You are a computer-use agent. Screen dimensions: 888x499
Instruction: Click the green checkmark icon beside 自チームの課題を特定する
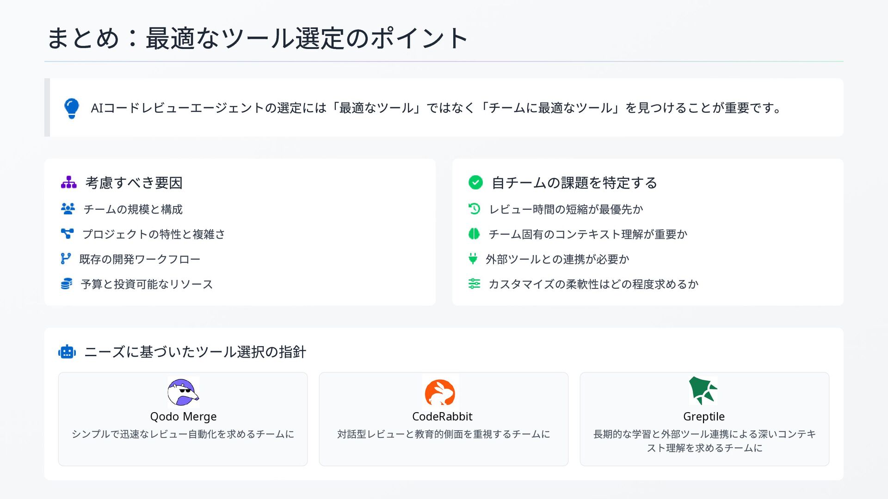click(475, 183)
